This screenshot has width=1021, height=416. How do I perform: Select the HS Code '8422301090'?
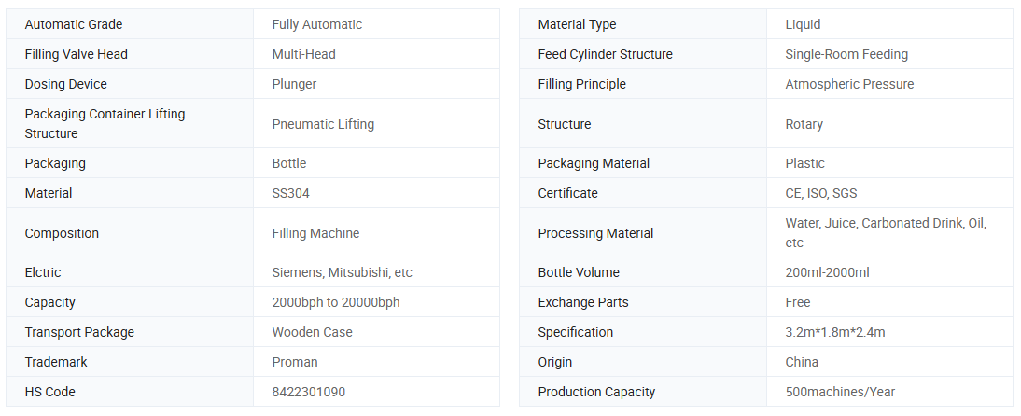pyautogui.click(x=309, y=392)
